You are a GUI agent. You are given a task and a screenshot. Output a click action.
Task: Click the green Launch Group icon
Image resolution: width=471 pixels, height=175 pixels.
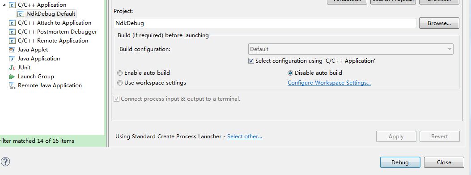coord(12,77)
